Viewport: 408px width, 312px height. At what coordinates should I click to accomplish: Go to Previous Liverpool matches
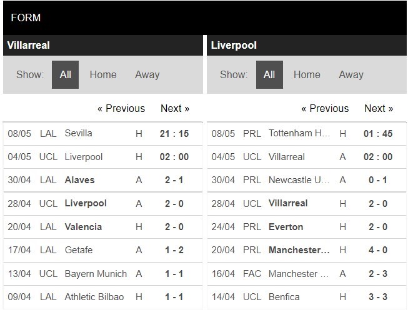pos(324,109)
